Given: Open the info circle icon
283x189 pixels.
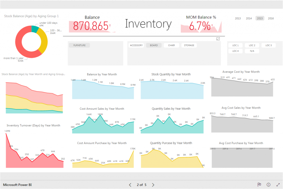Looking at the screenshot, I should [268, 185].
